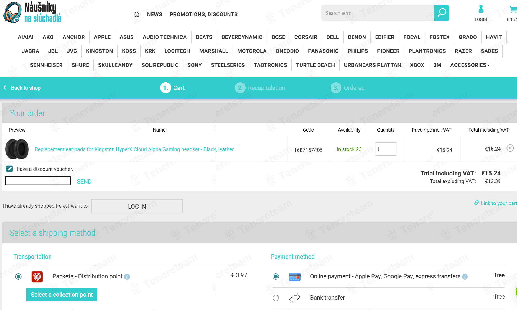Browse the Sennheiser brand category
The width and height of the screenshot is (517, 310).
pyautogui.click(x=46, y=65)
